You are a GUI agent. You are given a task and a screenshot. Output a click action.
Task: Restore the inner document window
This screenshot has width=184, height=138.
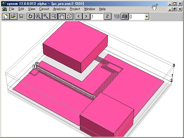(x=175, y=9)
